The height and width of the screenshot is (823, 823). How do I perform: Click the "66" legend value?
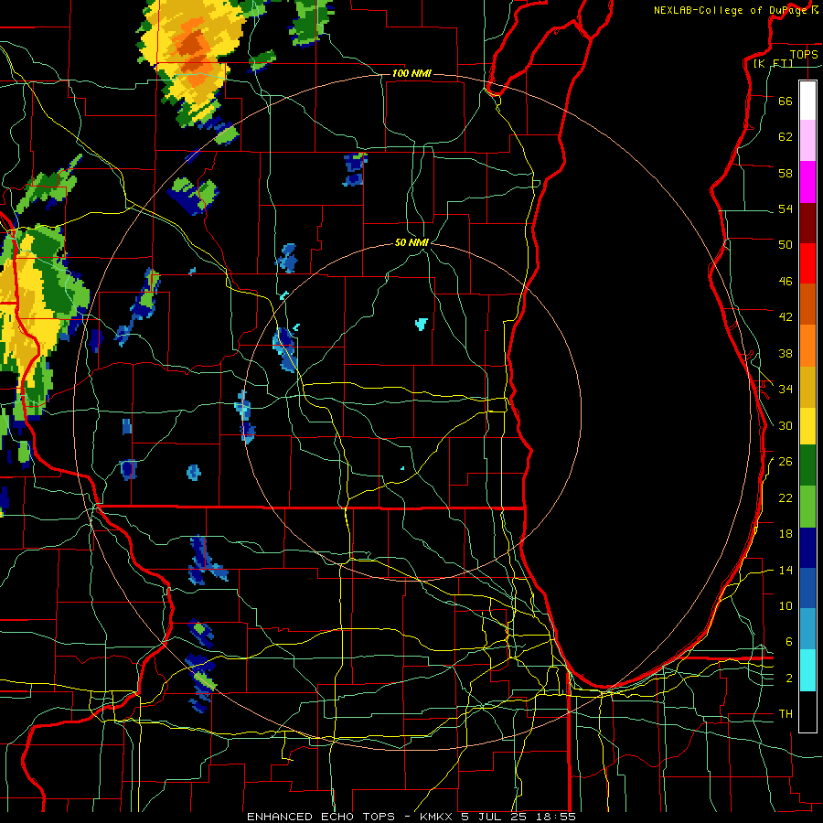[x=786, y=101]
